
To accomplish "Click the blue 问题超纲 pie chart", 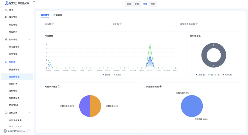I will 192,106.
